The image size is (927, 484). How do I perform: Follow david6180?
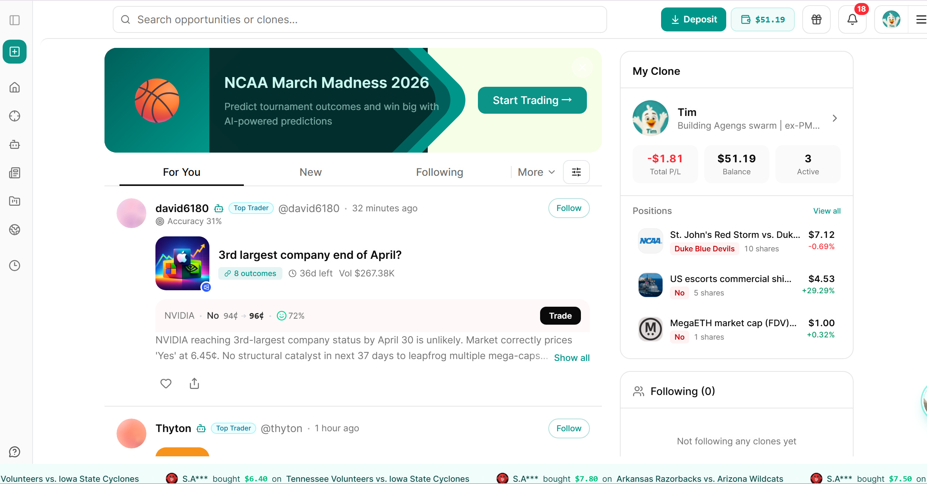(x=569, y=208)
